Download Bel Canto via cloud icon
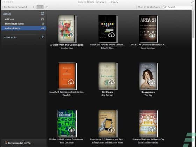Viewport: 196px width, 147px height. [x=111, y=82]
